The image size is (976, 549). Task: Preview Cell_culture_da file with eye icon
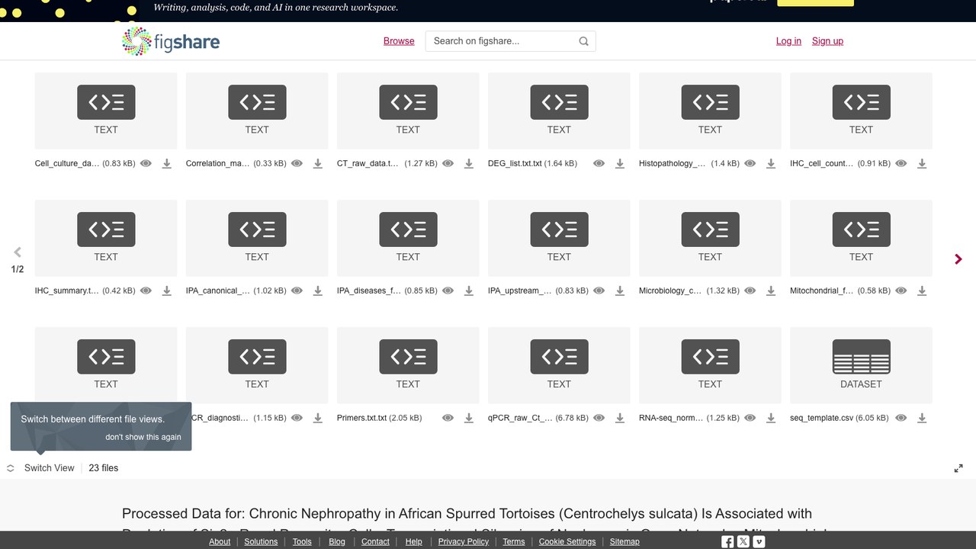[x=146, y=163]
